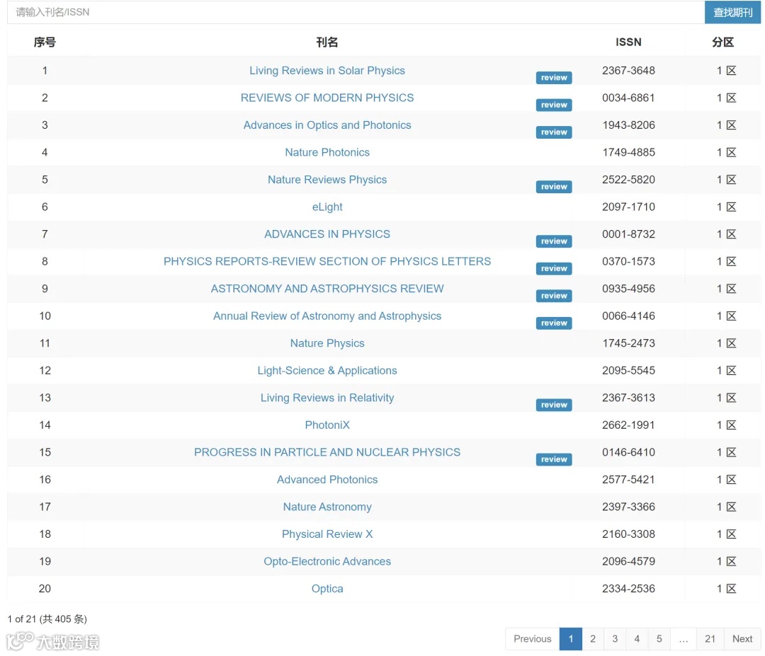Image resolution: width=765 pixels, height=656 pixels.
Task: Open Living Reviews in Solar Physics link
Action: coord(327,71)
